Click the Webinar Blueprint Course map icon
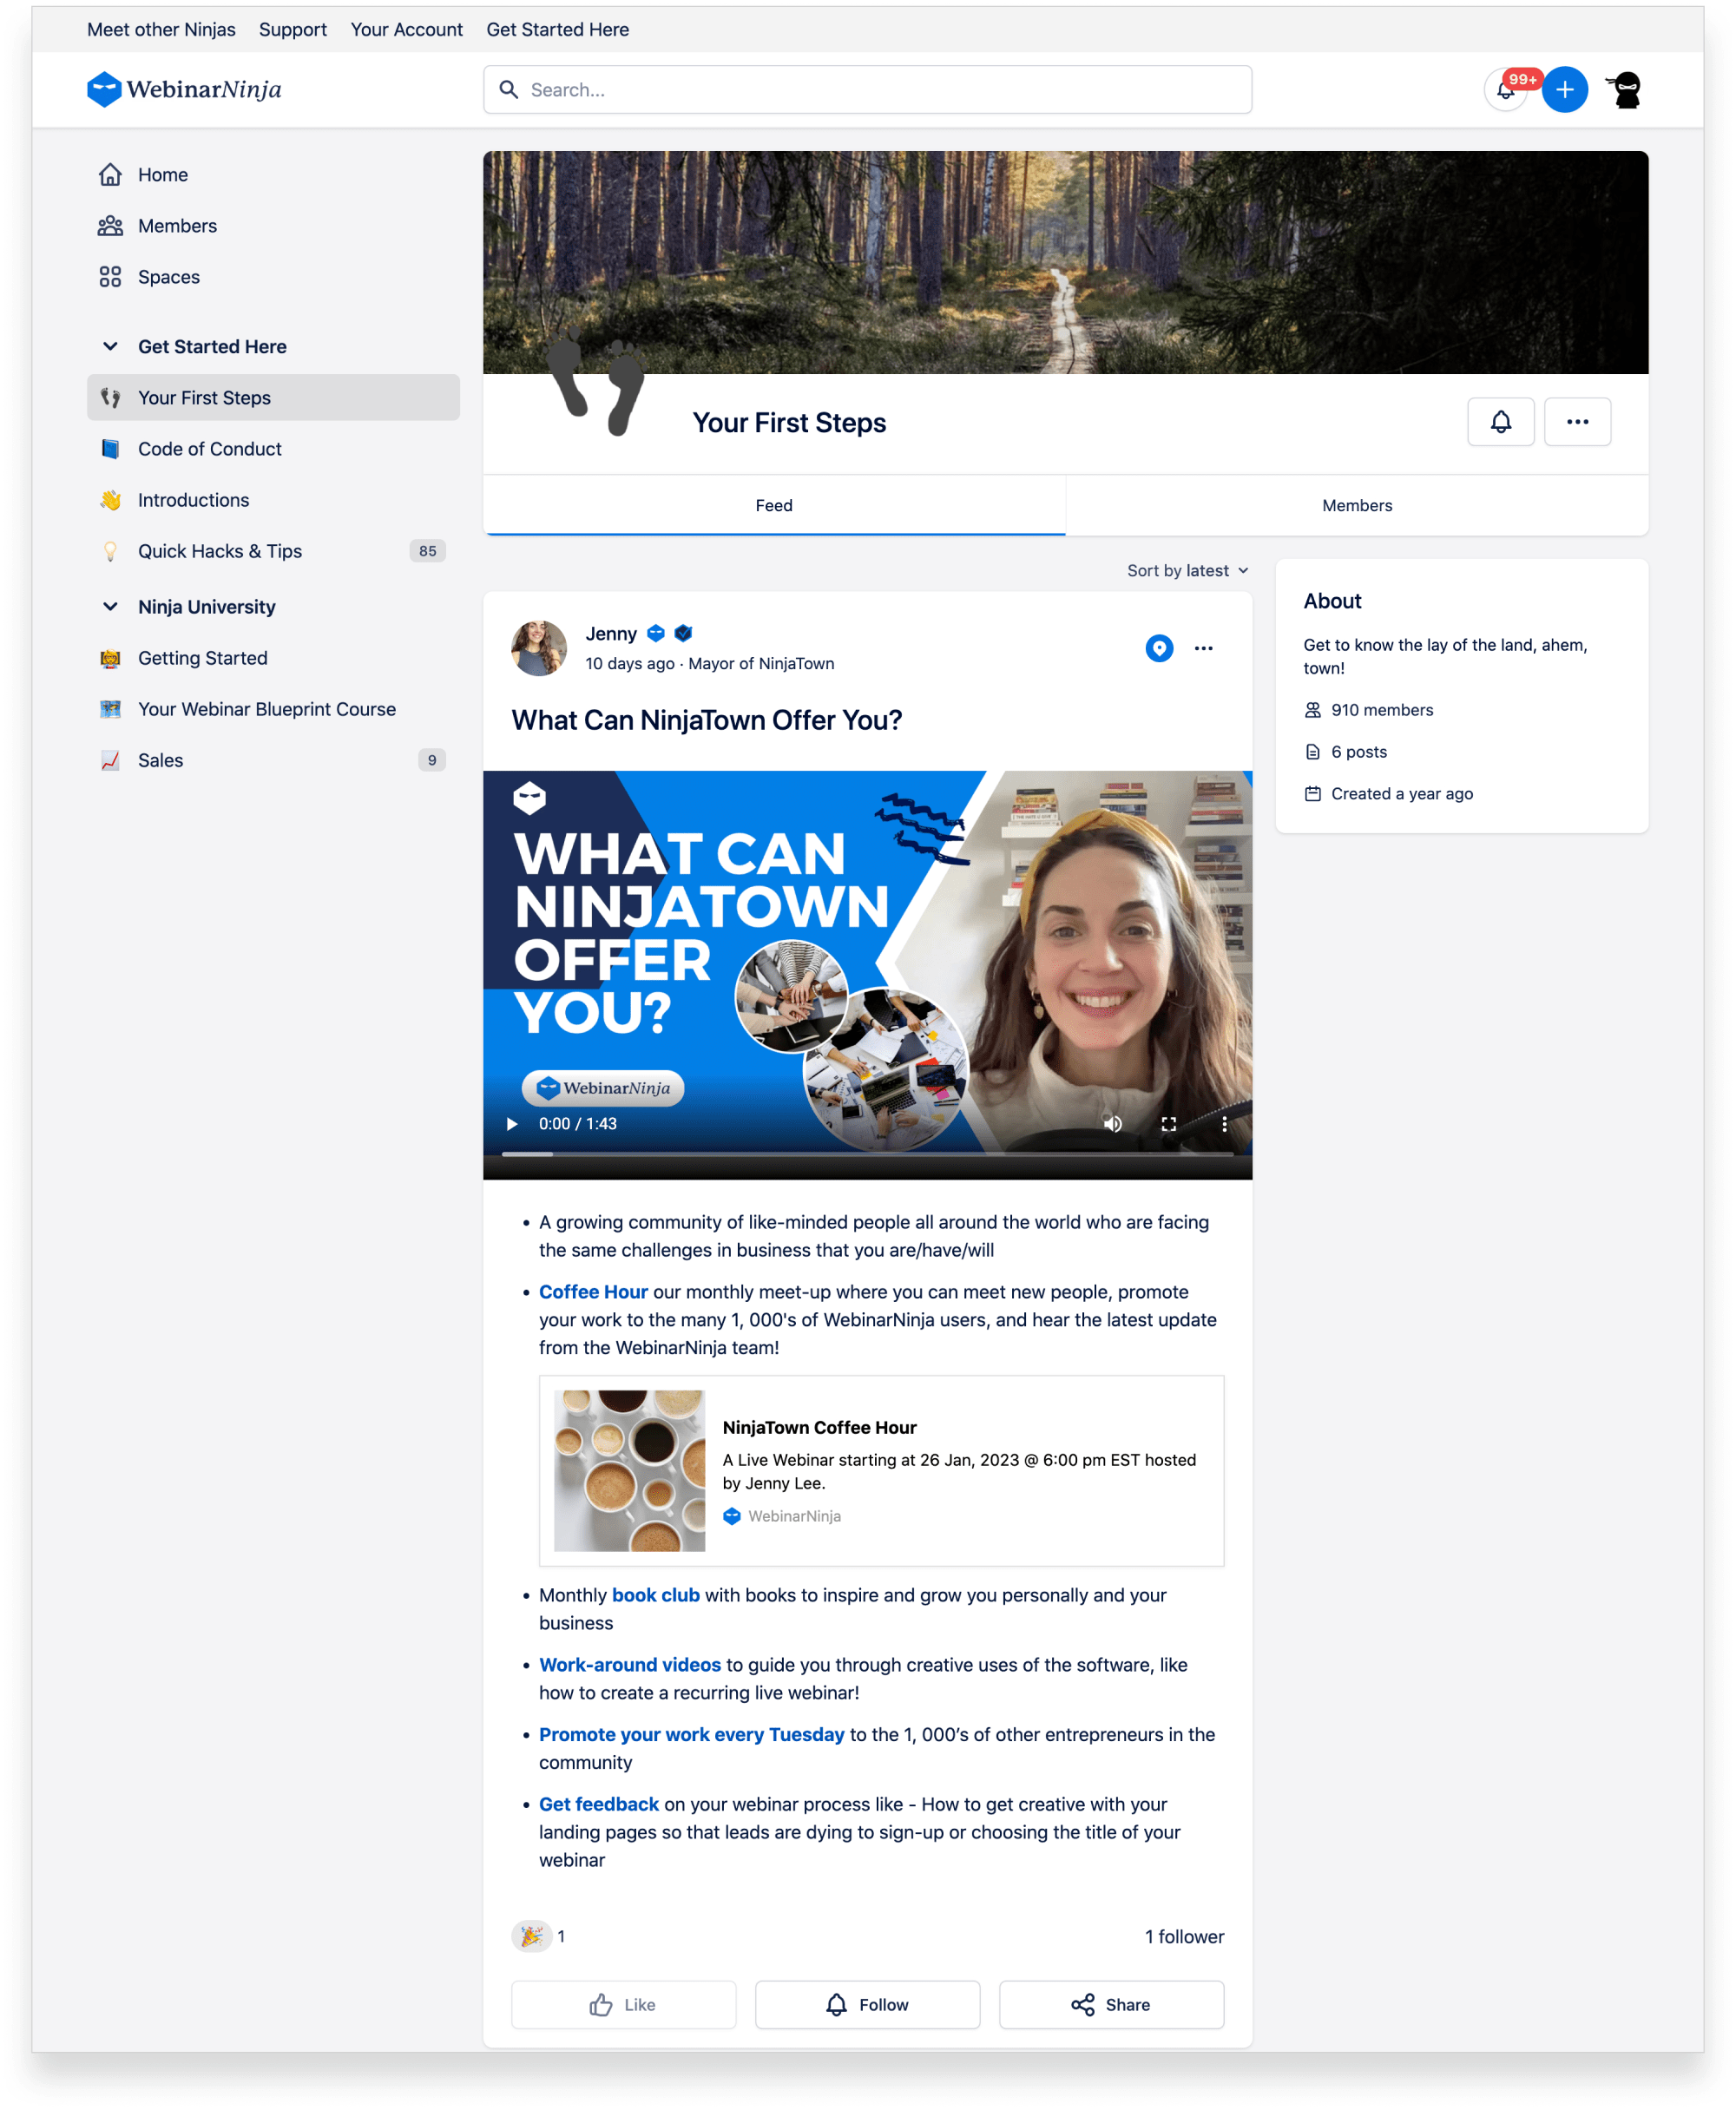 [x=110, y=709]
